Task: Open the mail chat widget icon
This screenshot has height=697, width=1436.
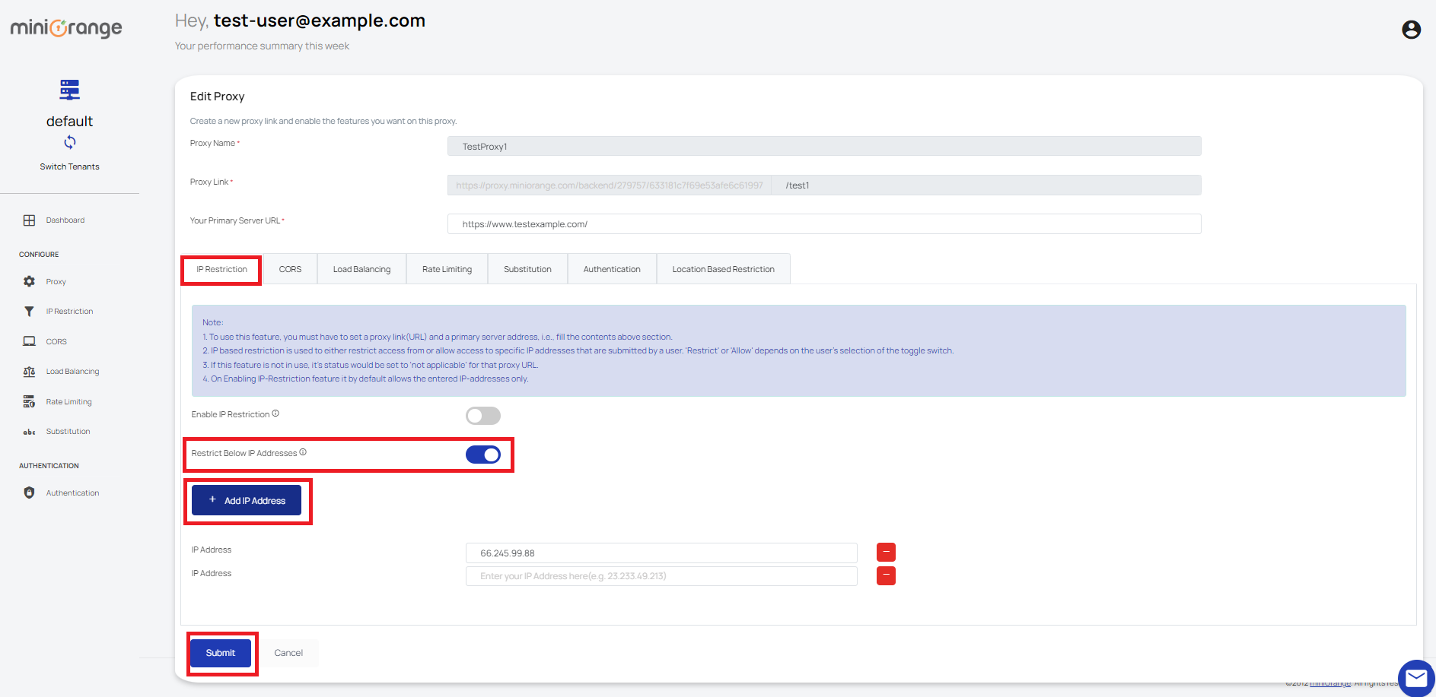Action: click(x=1416, y=678)
